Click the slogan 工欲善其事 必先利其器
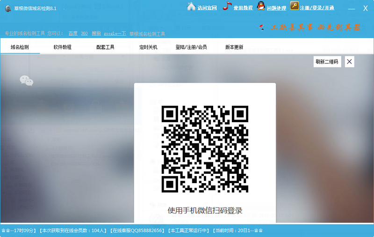Viewport: 374px width, 237px height. tap(315, 28)
